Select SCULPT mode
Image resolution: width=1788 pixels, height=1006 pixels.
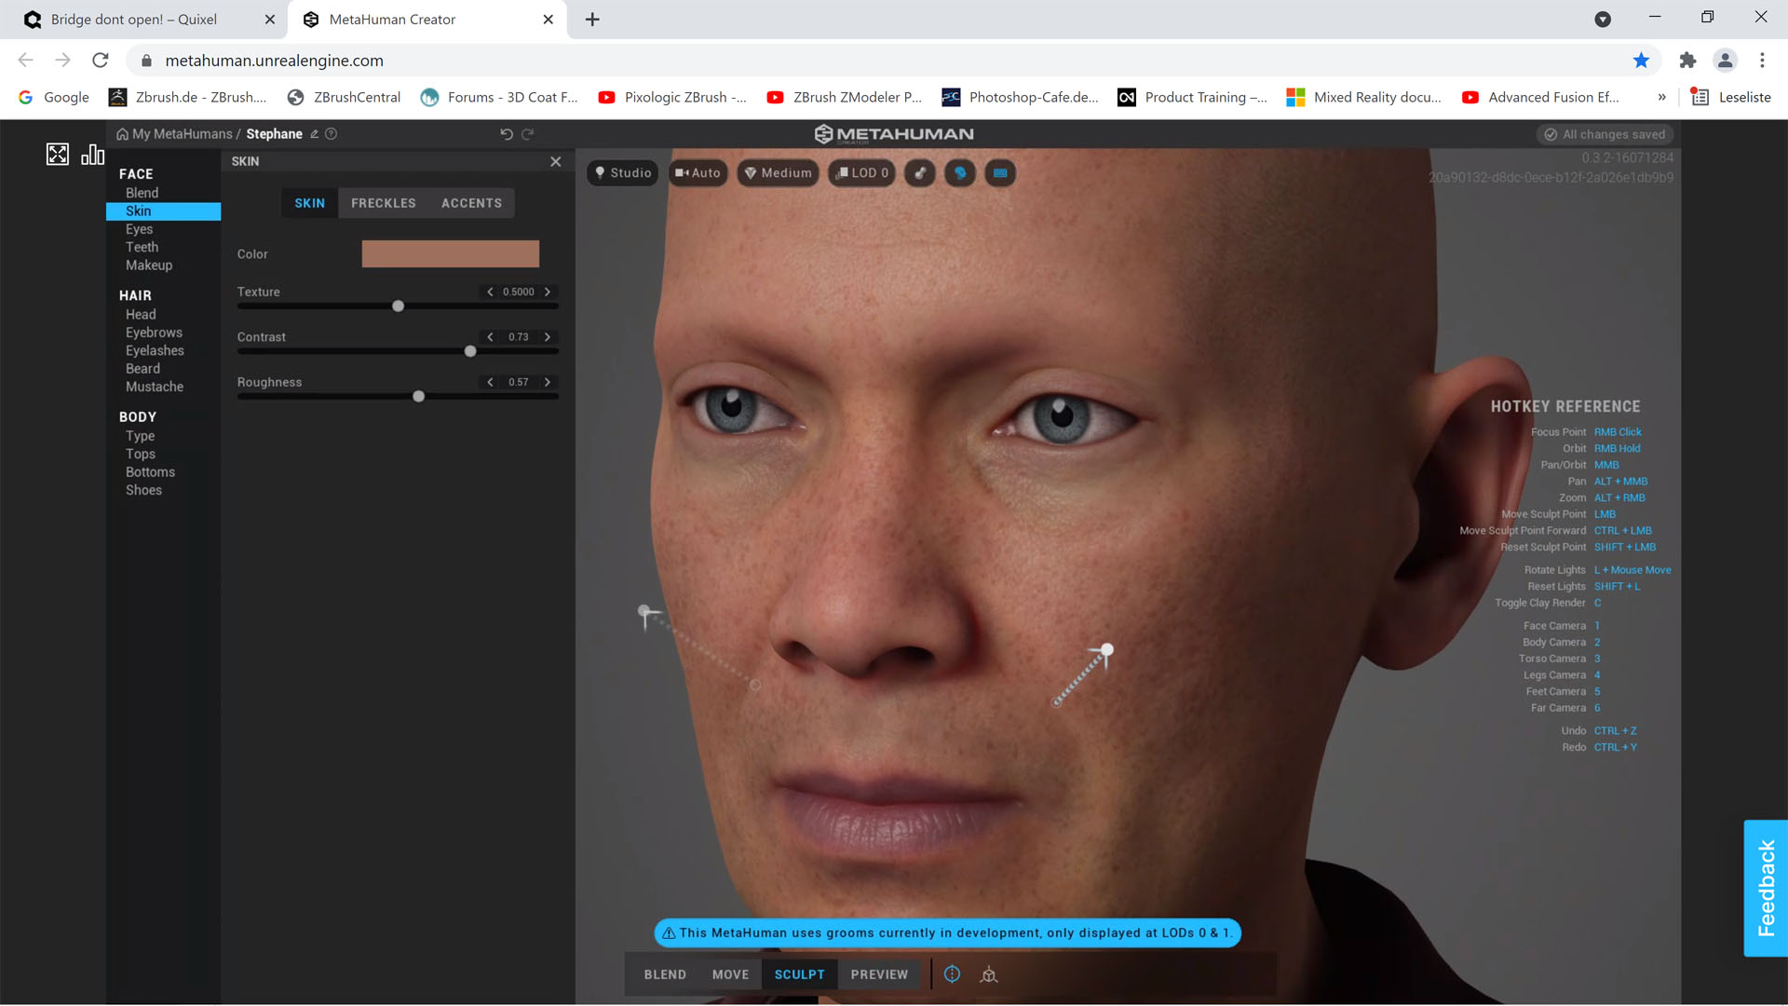coord(800,974)
